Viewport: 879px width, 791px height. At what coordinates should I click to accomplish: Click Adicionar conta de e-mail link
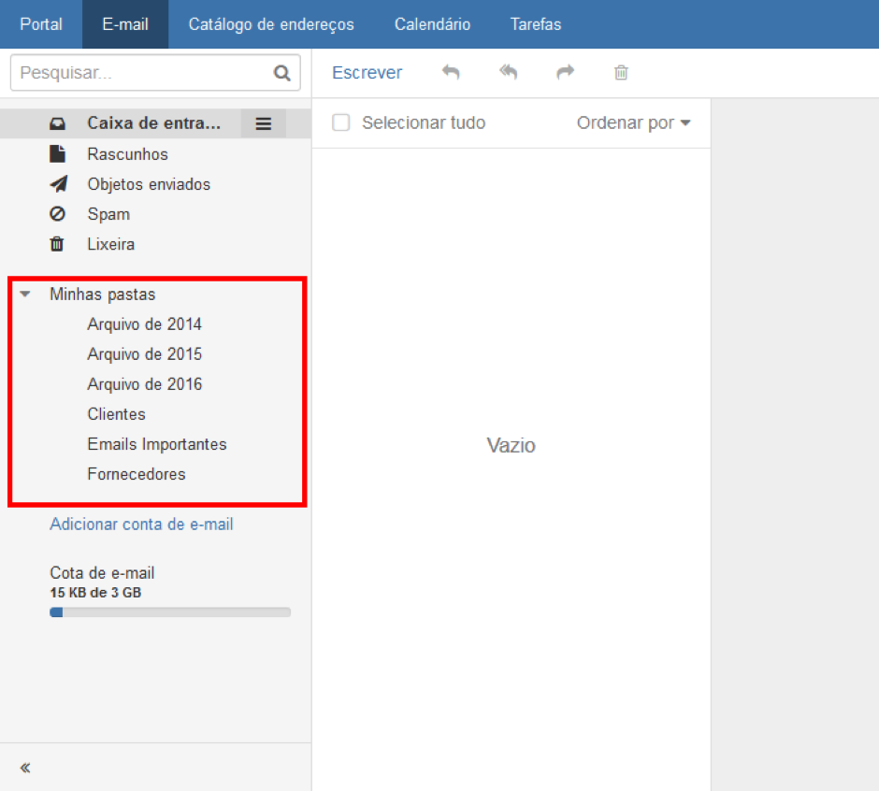point(141,525)
